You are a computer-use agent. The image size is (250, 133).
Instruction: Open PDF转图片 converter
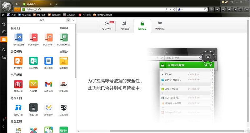point(33,40)
